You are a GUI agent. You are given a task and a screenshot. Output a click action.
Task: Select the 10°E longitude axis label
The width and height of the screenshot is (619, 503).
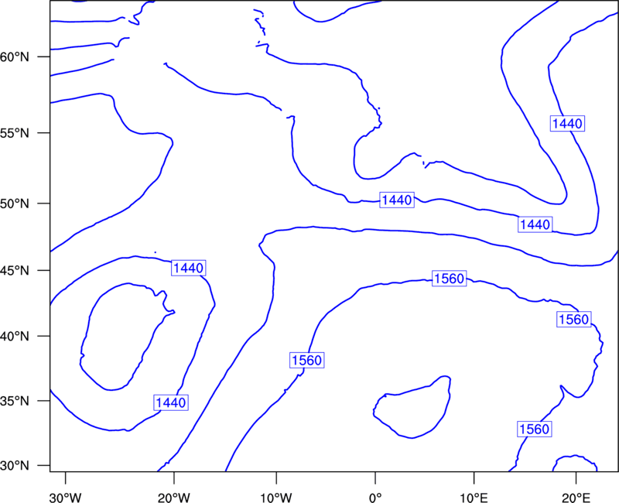click(x=474, y=498)
